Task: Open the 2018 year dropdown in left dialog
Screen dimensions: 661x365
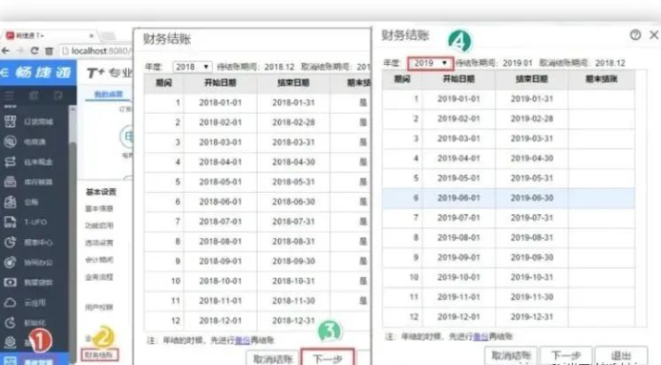Action: (192, 67)
